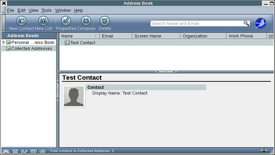
Task: Click the Address Books pane header
Action: (x=29, y=36)
